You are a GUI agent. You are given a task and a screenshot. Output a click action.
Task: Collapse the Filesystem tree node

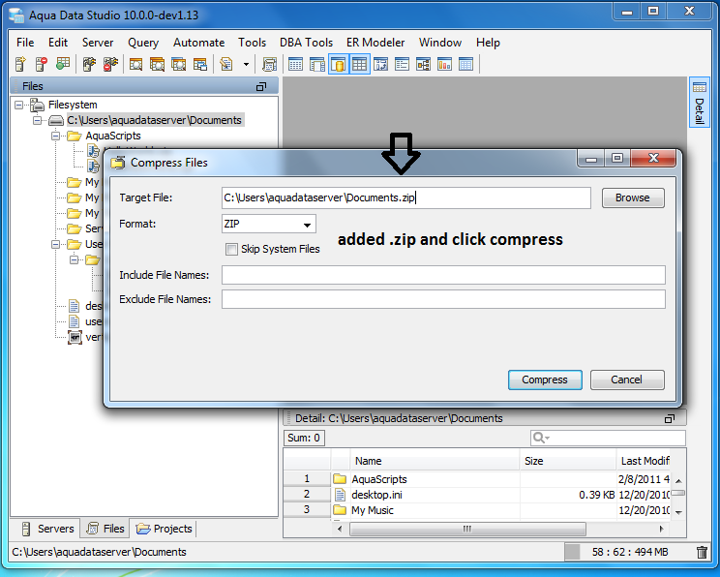[x=18, y=105]
